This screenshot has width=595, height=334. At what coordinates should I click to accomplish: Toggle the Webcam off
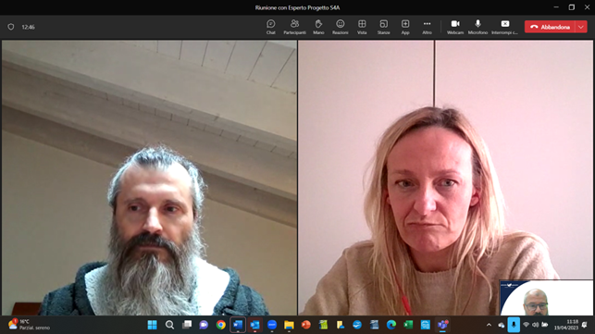455,27
